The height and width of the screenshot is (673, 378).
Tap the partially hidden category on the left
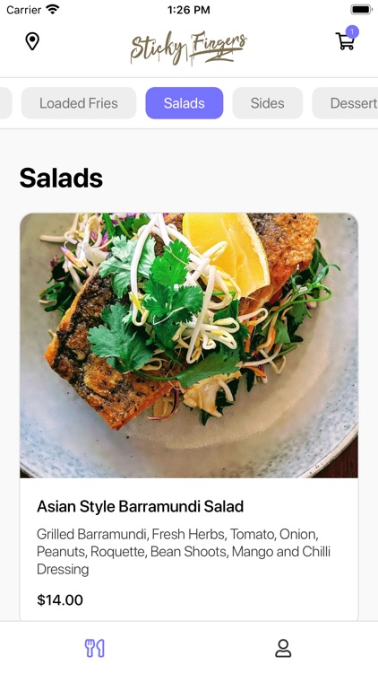click(x=5, y=103)
